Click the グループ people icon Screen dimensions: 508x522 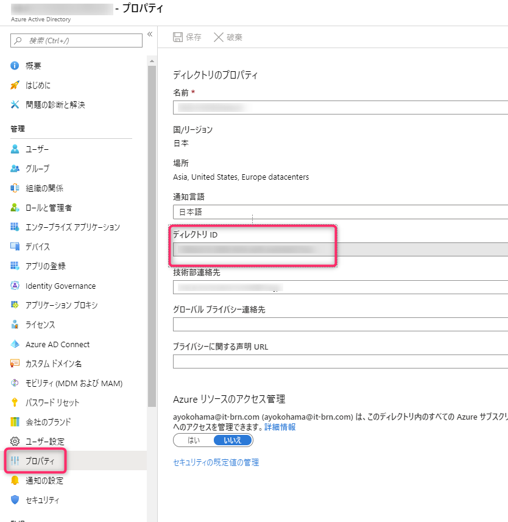coord(15,169)
